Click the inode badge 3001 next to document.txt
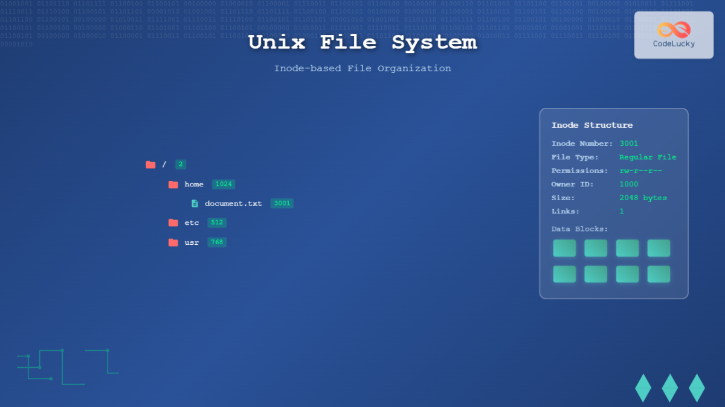The image size is (725, 407). click(x=282, y=203)
